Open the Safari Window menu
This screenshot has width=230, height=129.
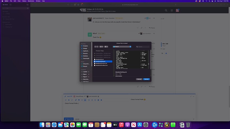coord(38,1)
